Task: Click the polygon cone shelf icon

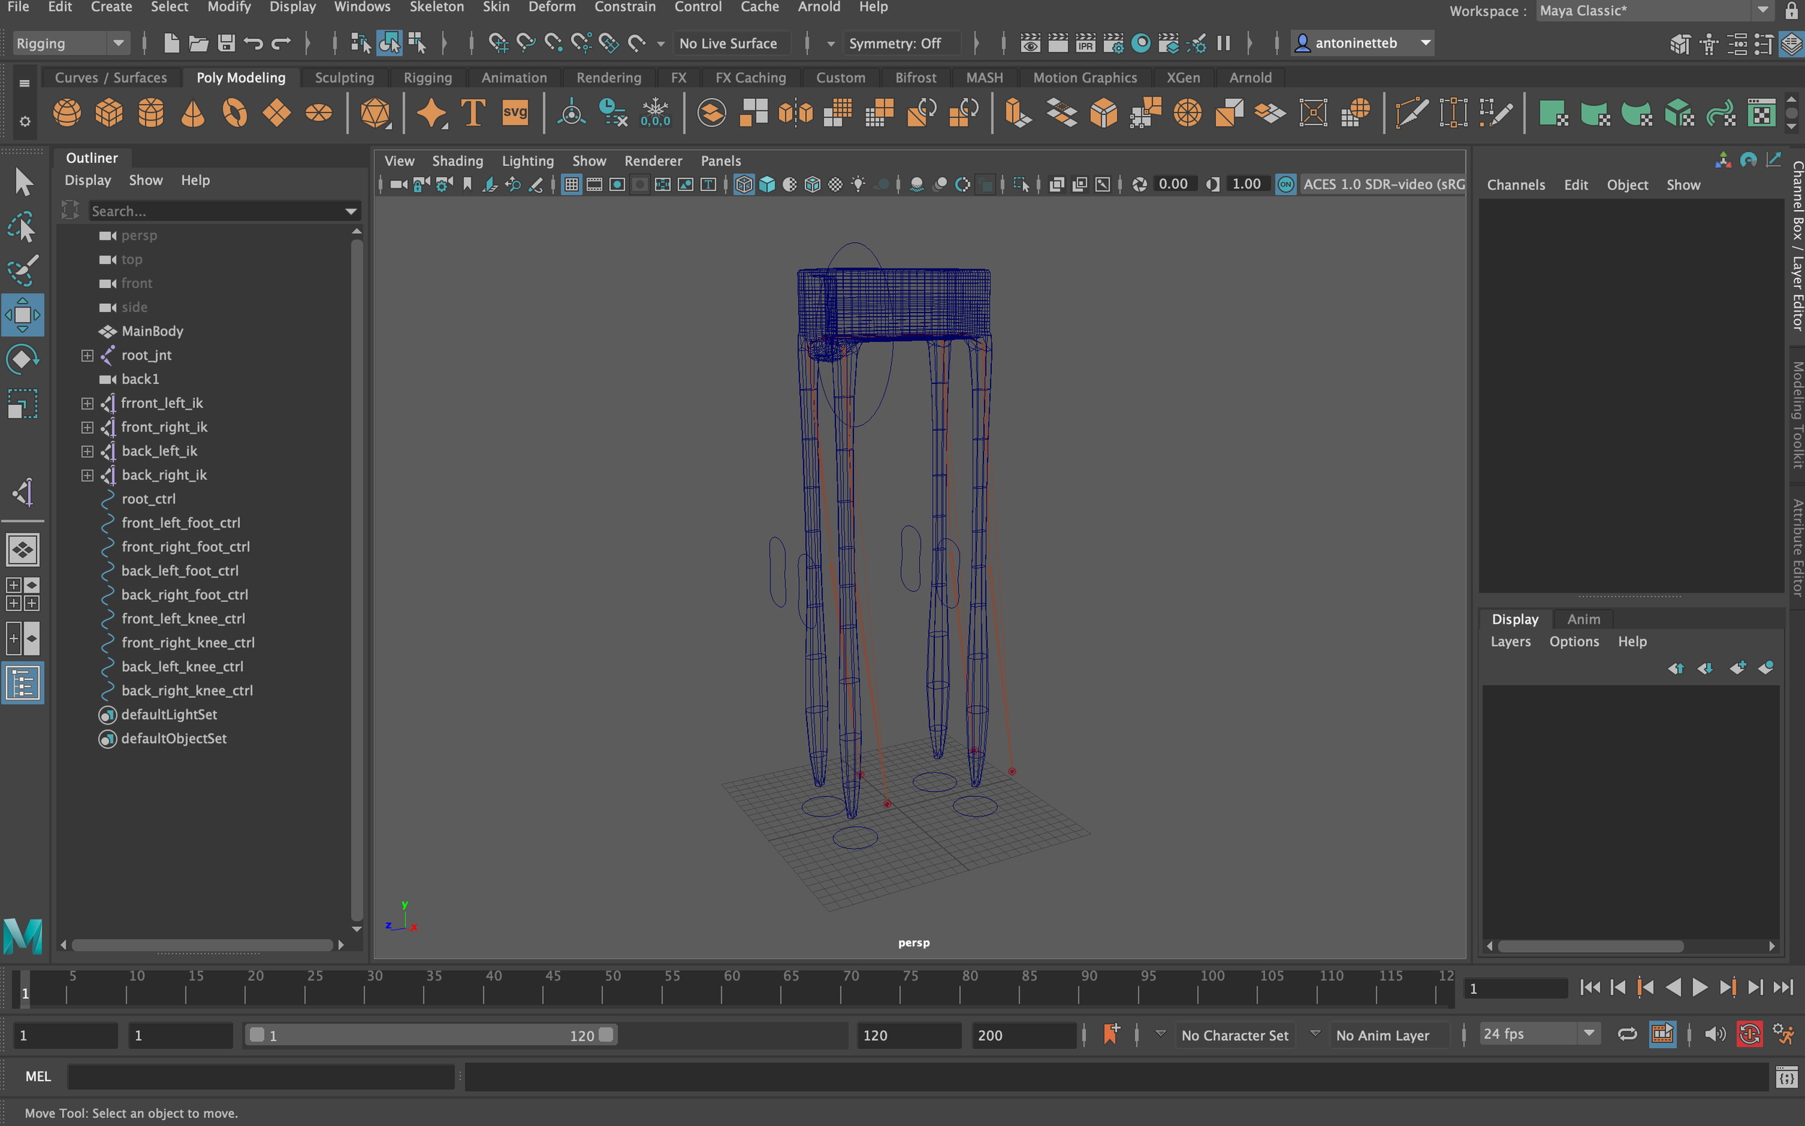Action: pyautogui.click(x=193, y=113)
